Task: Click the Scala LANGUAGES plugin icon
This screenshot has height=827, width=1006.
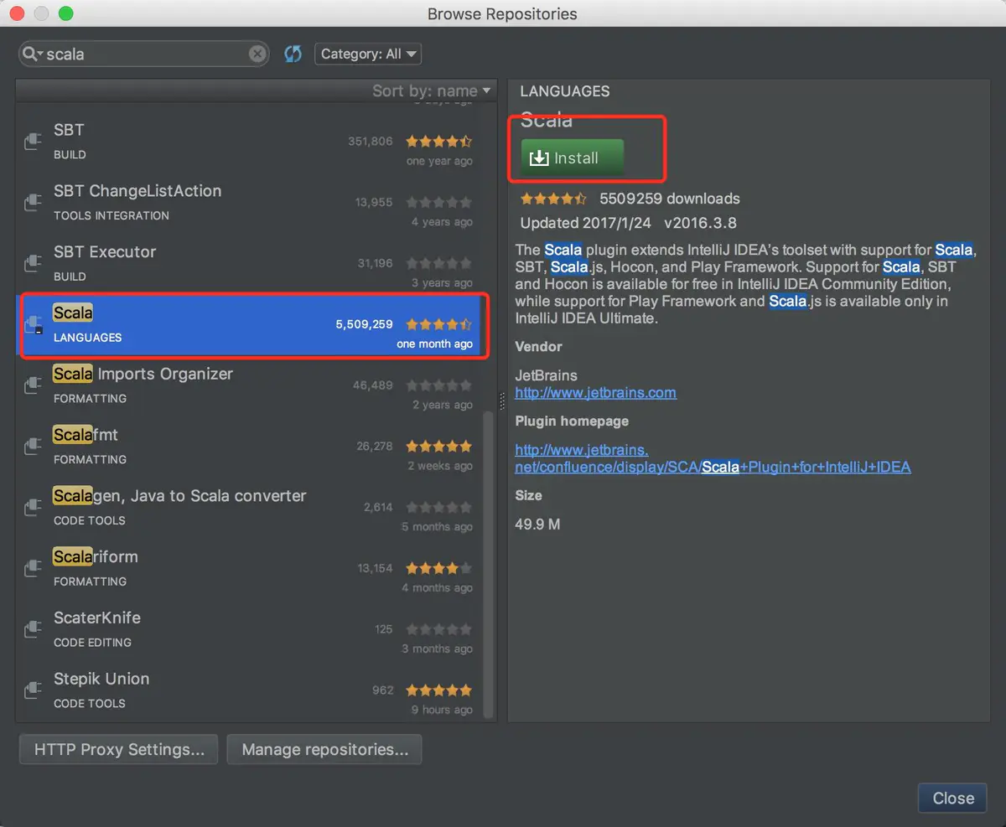Action: 33,324
